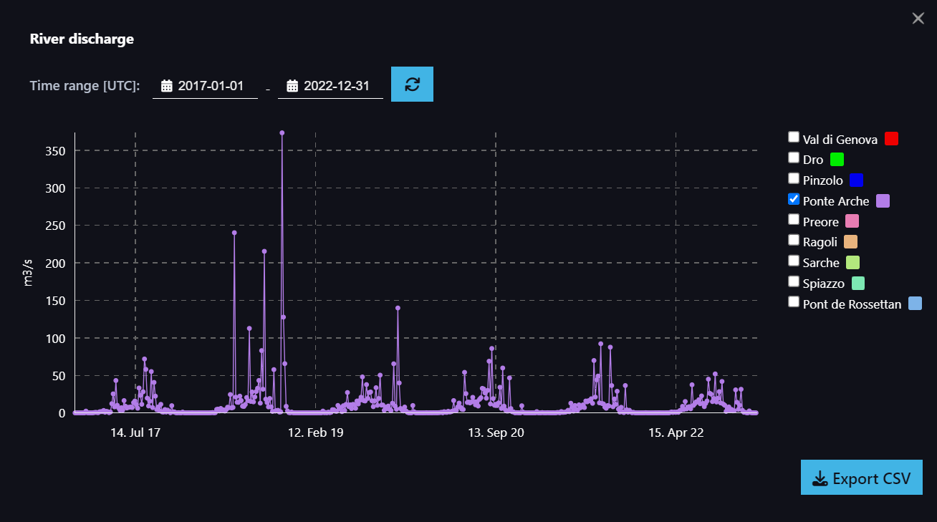937x522 pixels.
Task: Click the River discharge heading
Action: pos(82,39)
